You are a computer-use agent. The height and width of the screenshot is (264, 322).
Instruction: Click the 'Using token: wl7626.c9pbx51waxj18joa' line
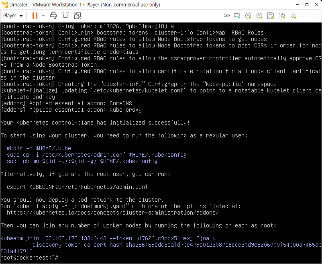[88, 26]
